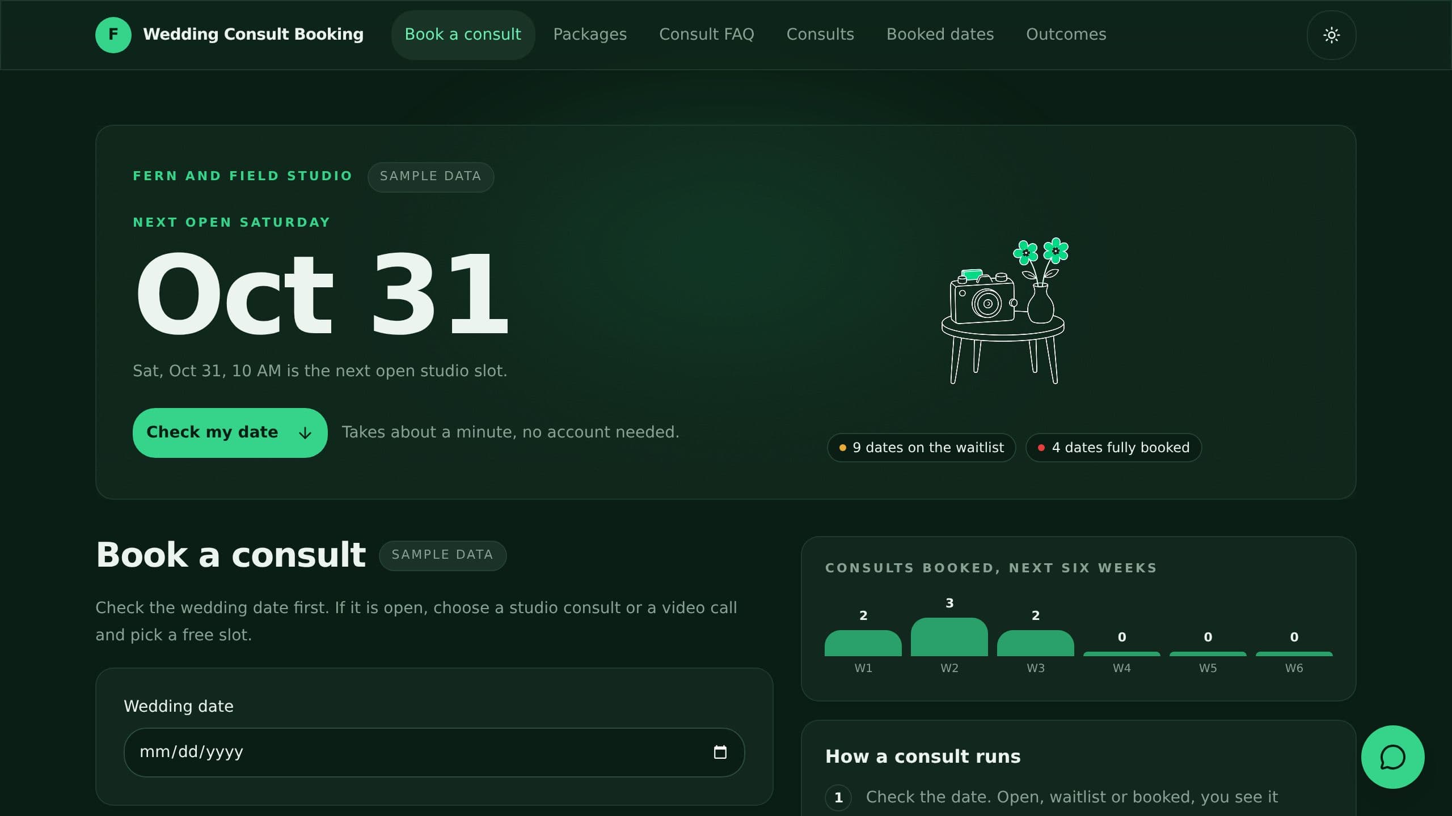Open the chat bubble widget
This screenshot has width=1452, height=816.
[x=1392, y=757]
